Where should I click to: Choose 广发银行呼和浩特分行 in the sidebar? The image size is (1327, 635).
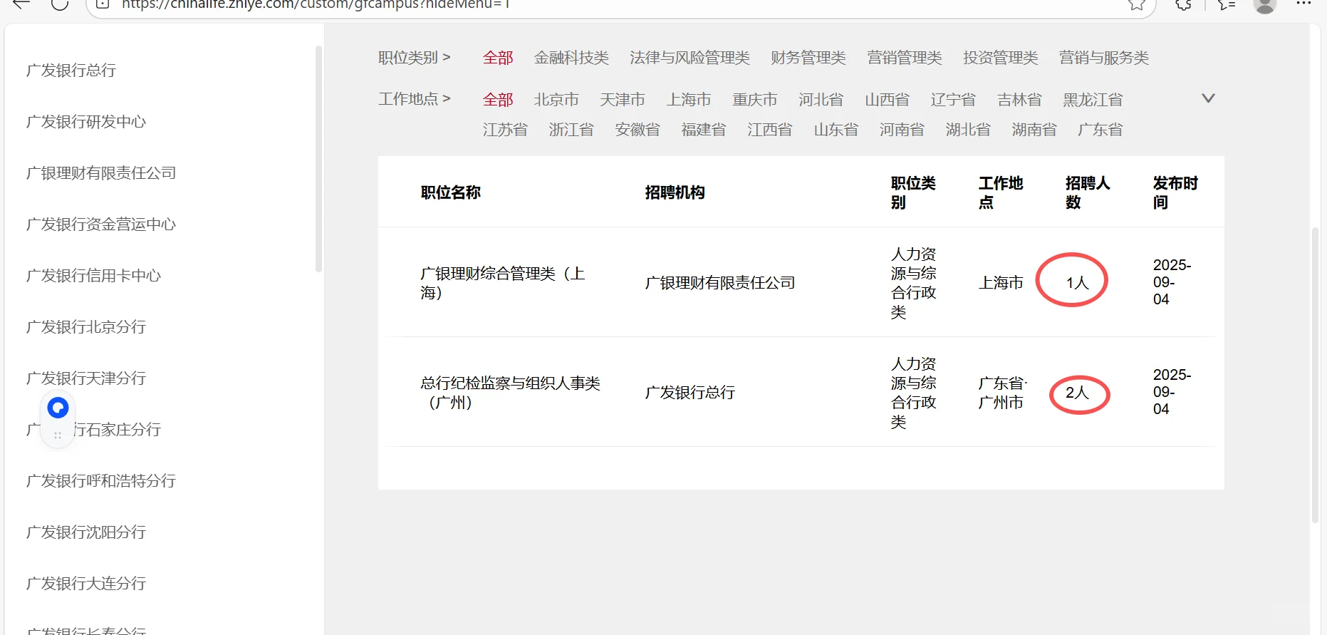101,481
